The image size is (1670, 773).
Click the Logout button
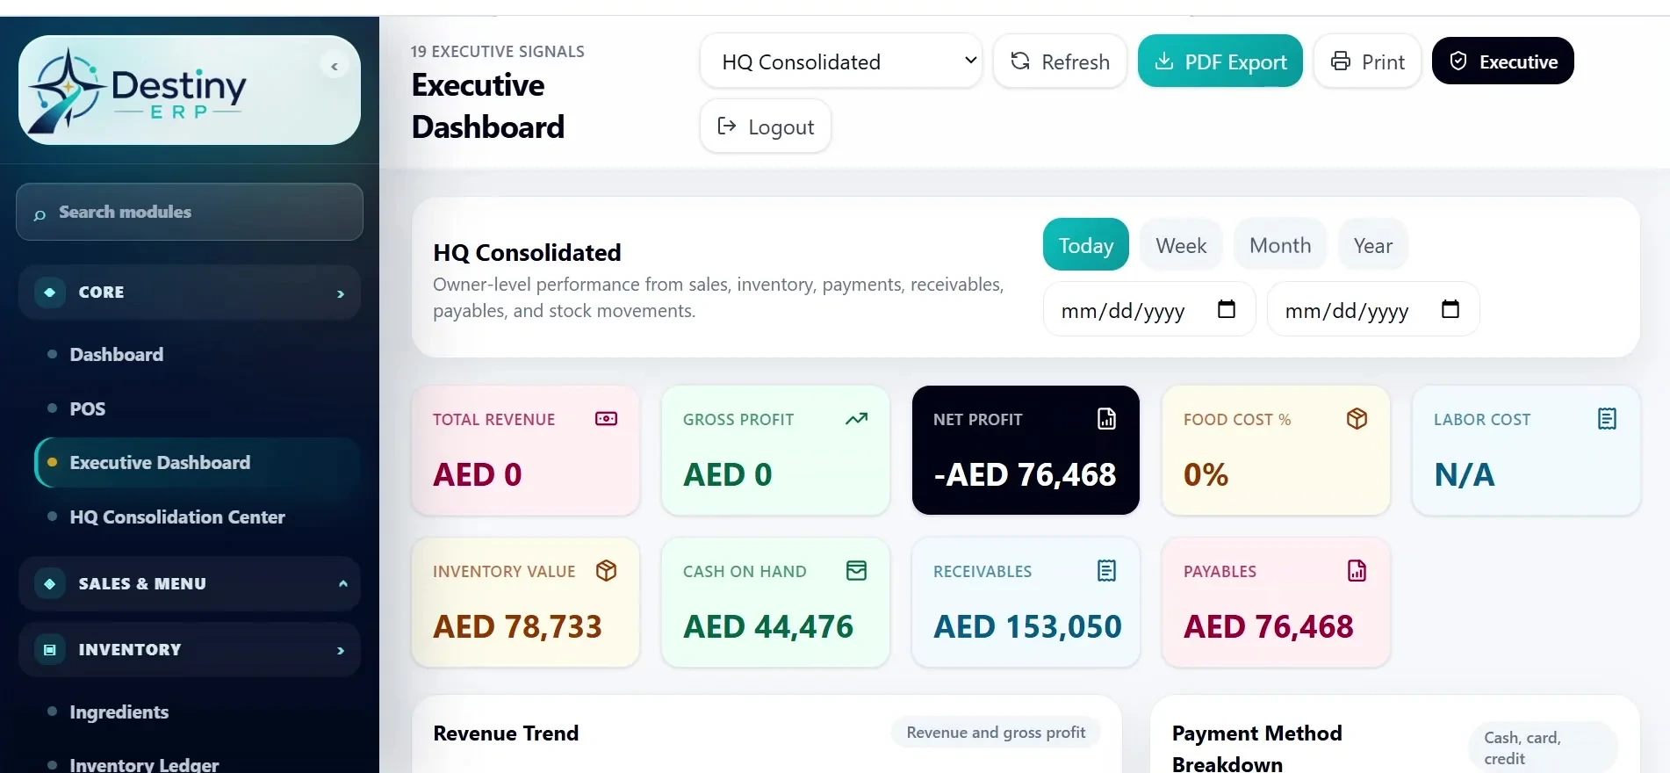click(766, 126)
